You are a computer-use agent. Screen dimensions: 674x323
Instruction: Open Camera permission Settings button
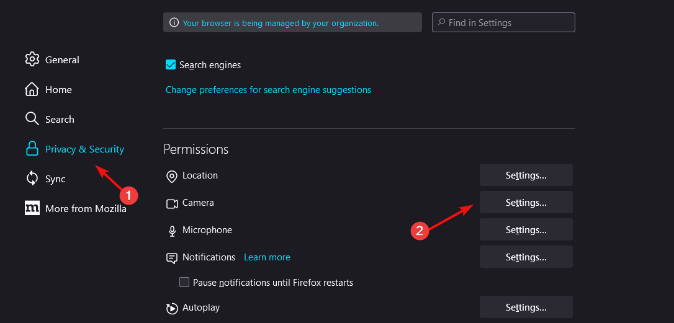pos(526,202)
